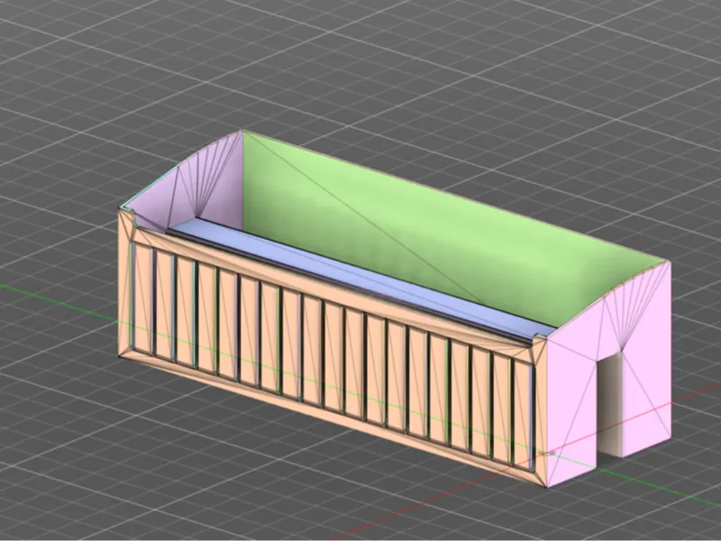Select the orange corrugated side panel
Screen dimensions: 721x541
pyautogui.click(x=332, y=347)
